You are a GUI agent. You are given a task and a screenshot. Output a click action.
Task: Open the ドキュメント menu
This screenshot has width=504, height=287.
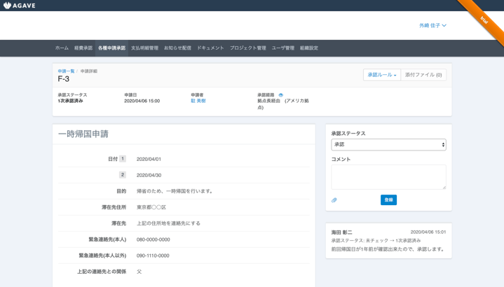tap(210, 48)
